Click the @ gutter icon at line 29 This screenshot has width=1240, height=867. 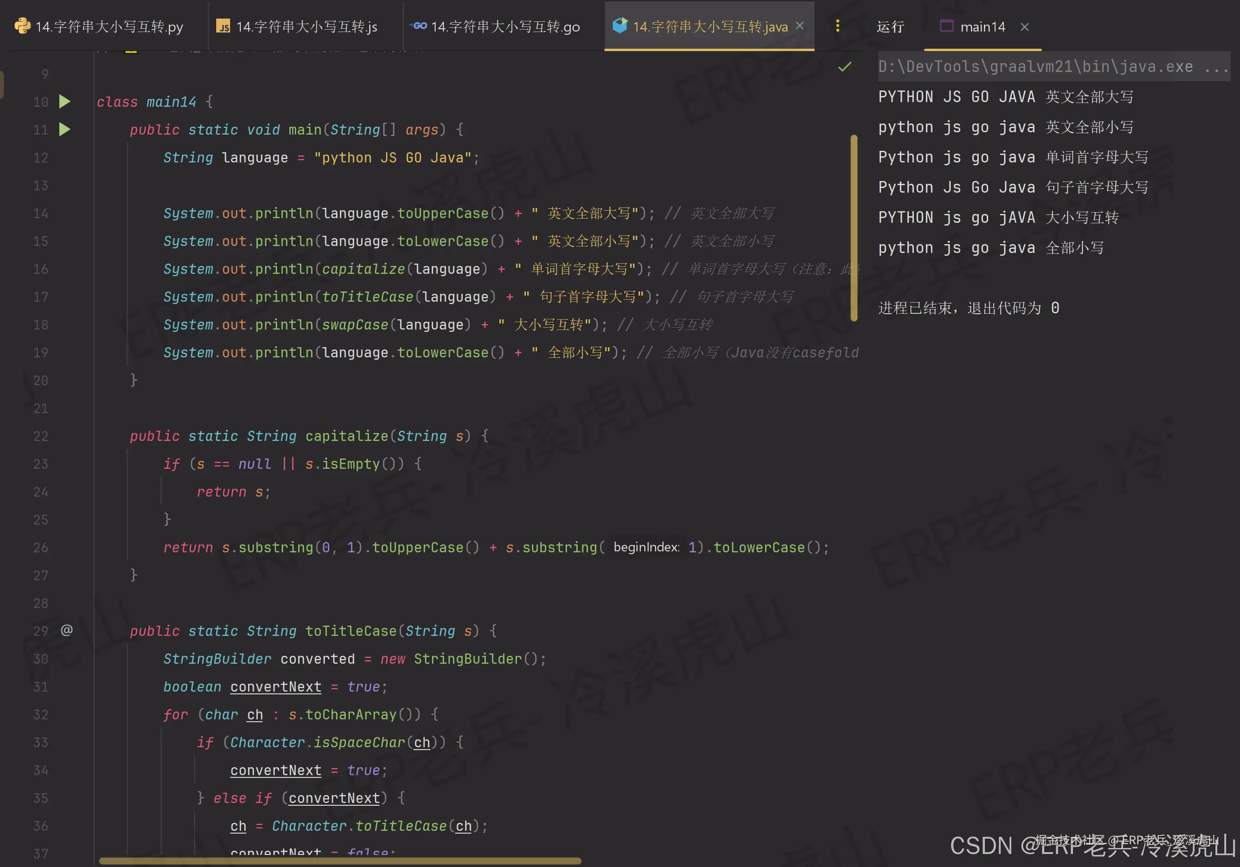click(x=66, y=630)
